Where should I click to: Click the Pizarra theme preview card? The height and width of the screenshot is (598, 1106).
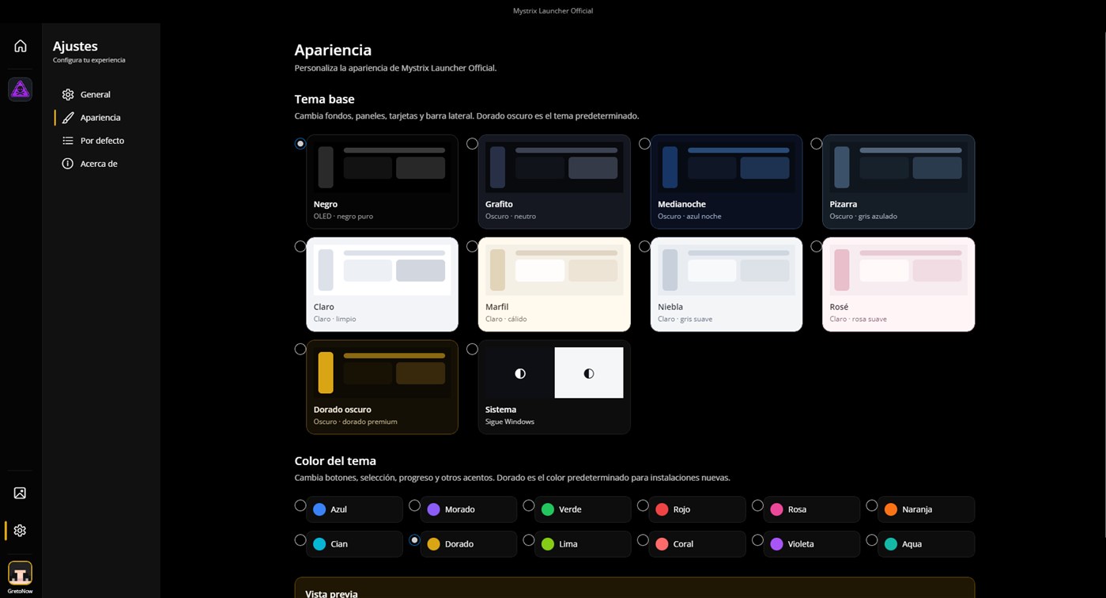[x=898, y=181]
